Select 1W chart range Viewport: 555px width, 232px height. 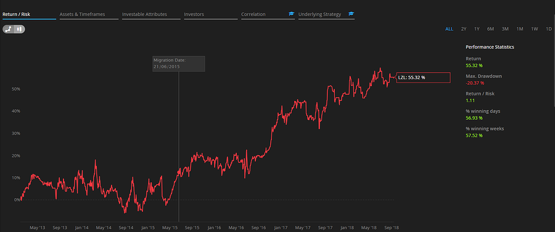click(535, 29)
